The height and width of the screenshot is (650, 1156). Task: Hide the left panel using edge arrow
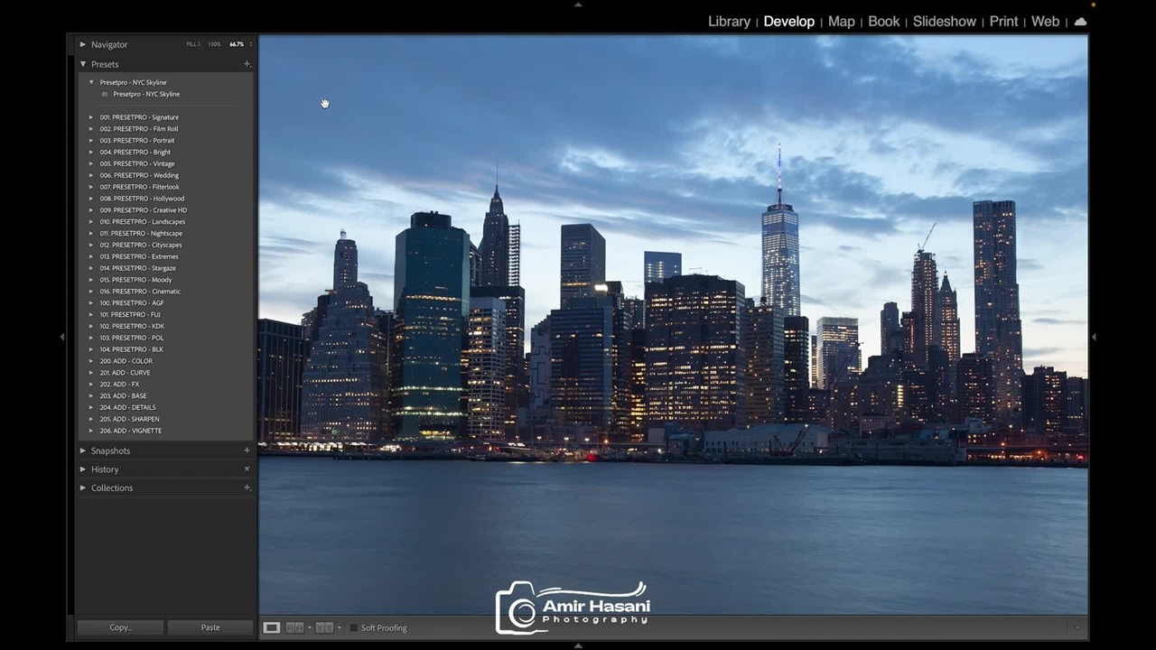62,337
